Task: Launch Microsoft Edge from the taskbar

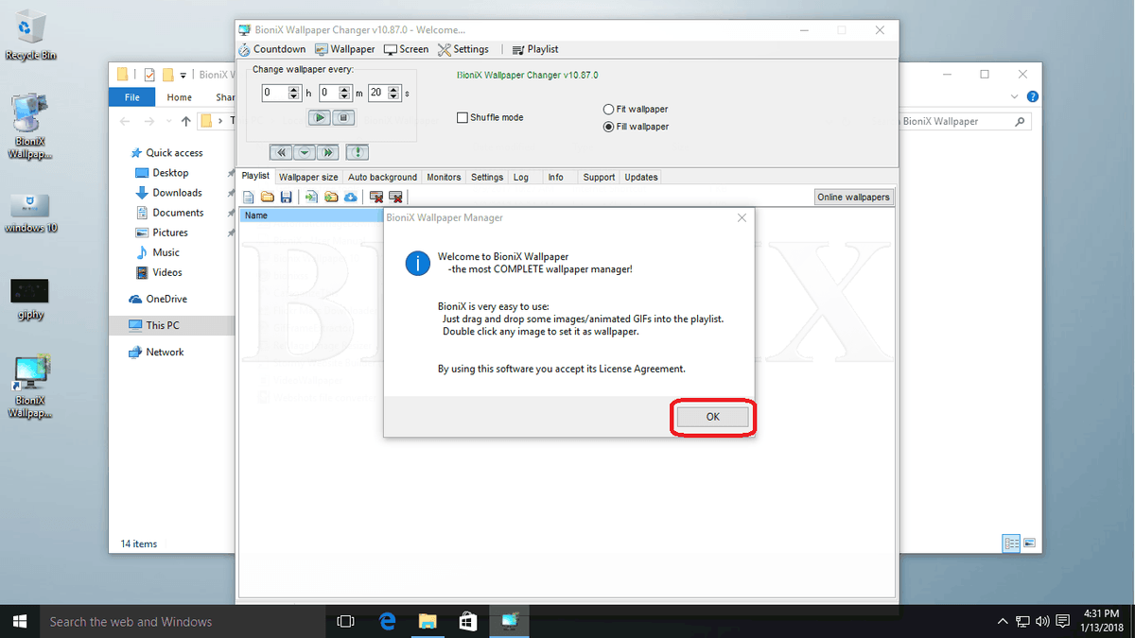Action: click(387, 621)
